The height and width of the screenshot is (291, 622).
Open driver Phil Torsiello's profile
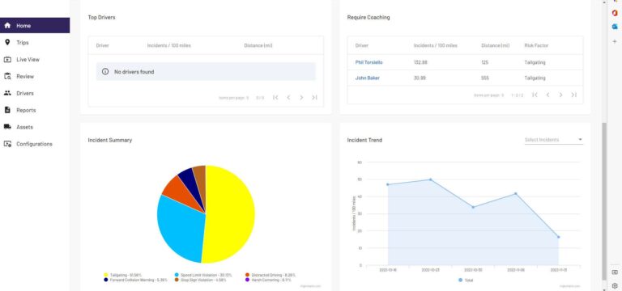click(x=369, y=62)
